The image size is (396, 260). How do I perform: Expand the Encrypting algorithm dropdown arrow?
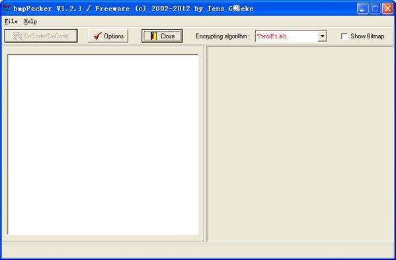[x=322, y=36]
